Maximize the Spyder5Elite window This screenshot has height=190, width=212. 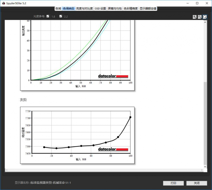(197, 3)
